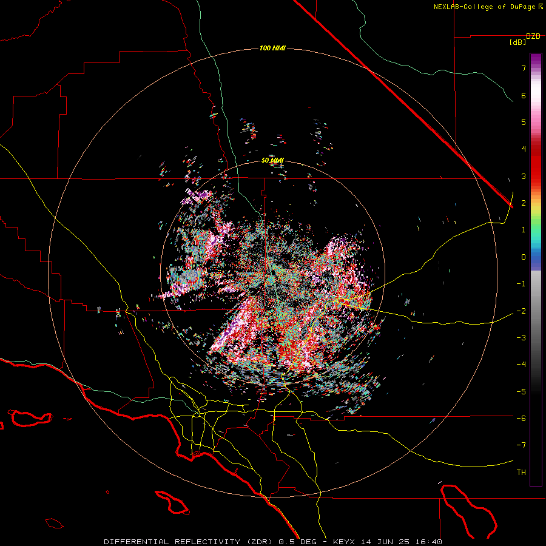Click the '1' value on the color scale
Image resolution: width=546 pixels, height=546 pixels.
[x=524, y=230]
